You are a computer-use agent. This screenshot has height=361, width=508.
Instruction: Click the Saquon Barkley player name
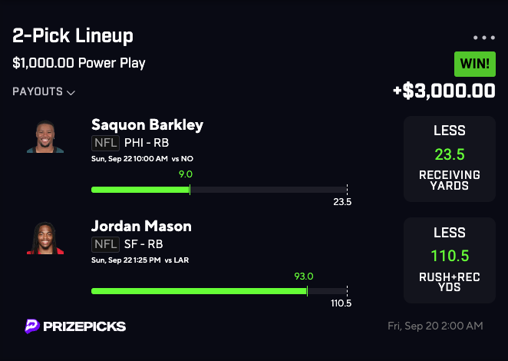(147, 124)
